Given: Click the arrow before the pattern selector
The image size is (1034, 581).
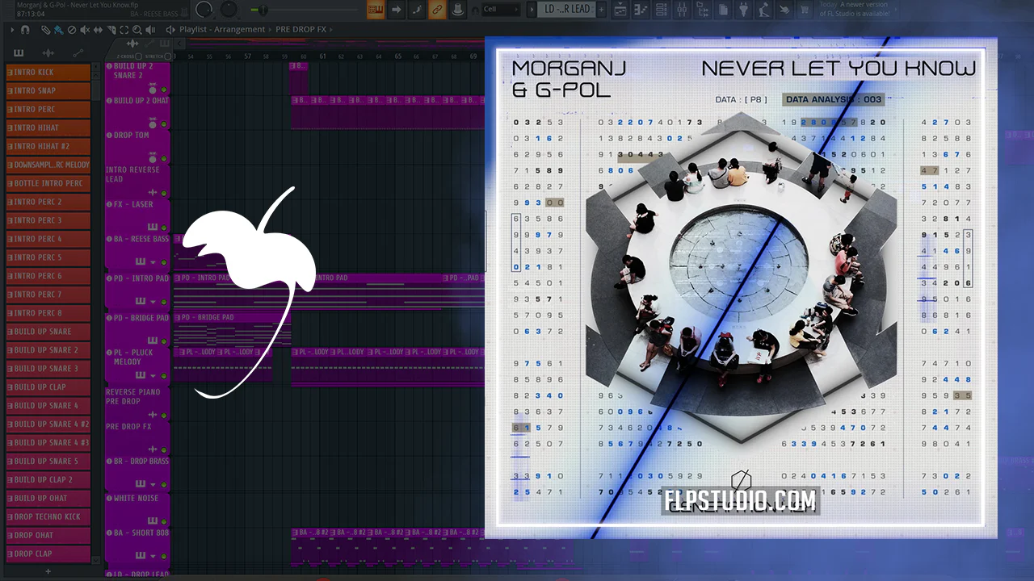Looking at the screenshot, I should (532, 9).
